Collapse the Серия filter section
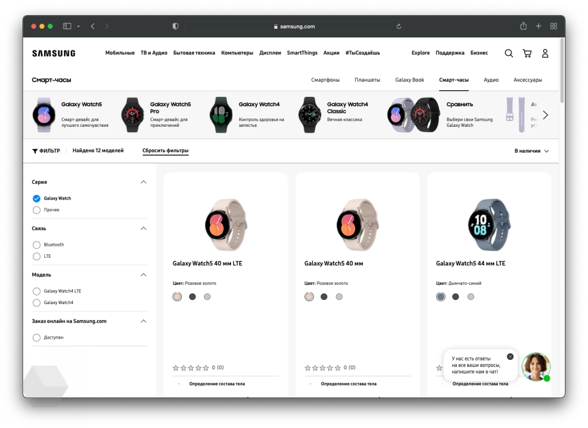Viewport: 588px width, 428px height. click(x=143, y=182)
